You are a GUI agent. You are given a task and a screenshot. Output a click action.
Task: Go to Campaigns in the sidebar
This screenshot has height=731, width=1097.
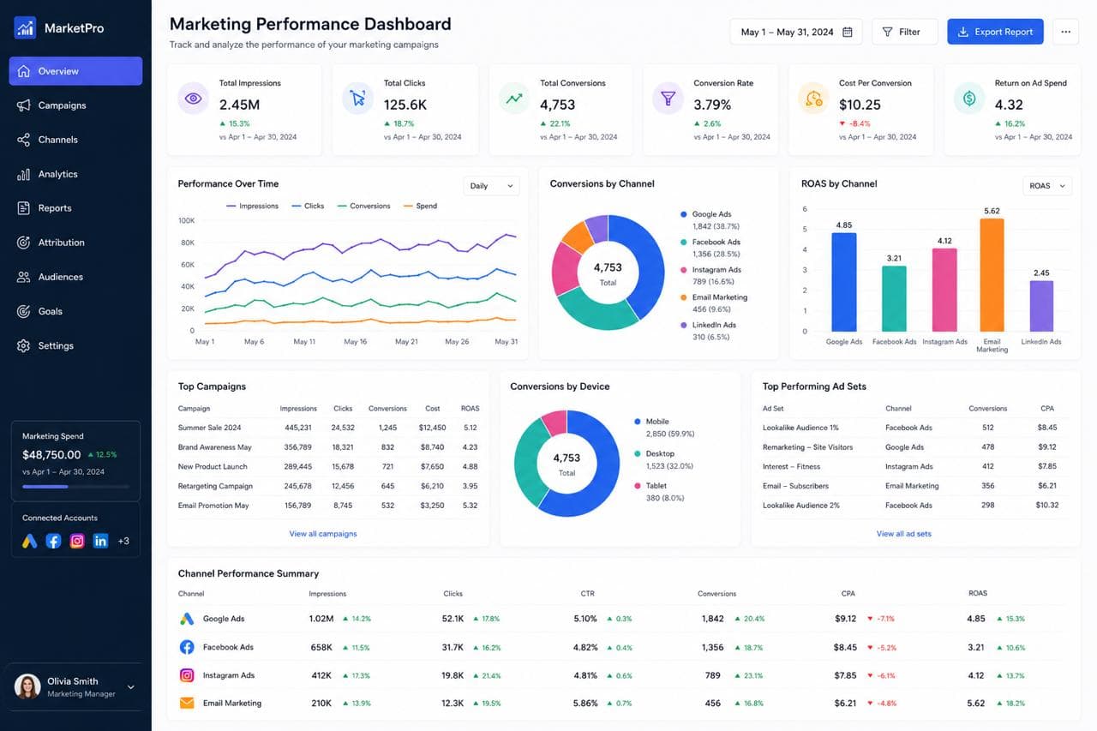tap(75, 105)
